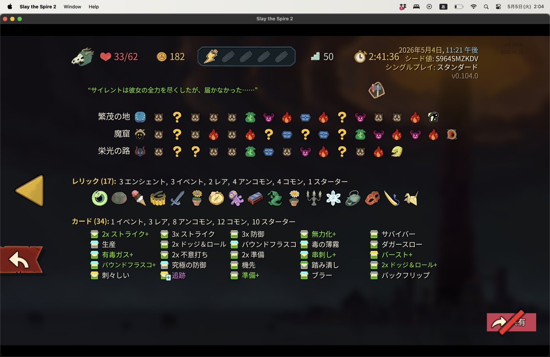Open Spotlight search in menu bar
This screenshot has width=550, height=357.
(486, 6)
